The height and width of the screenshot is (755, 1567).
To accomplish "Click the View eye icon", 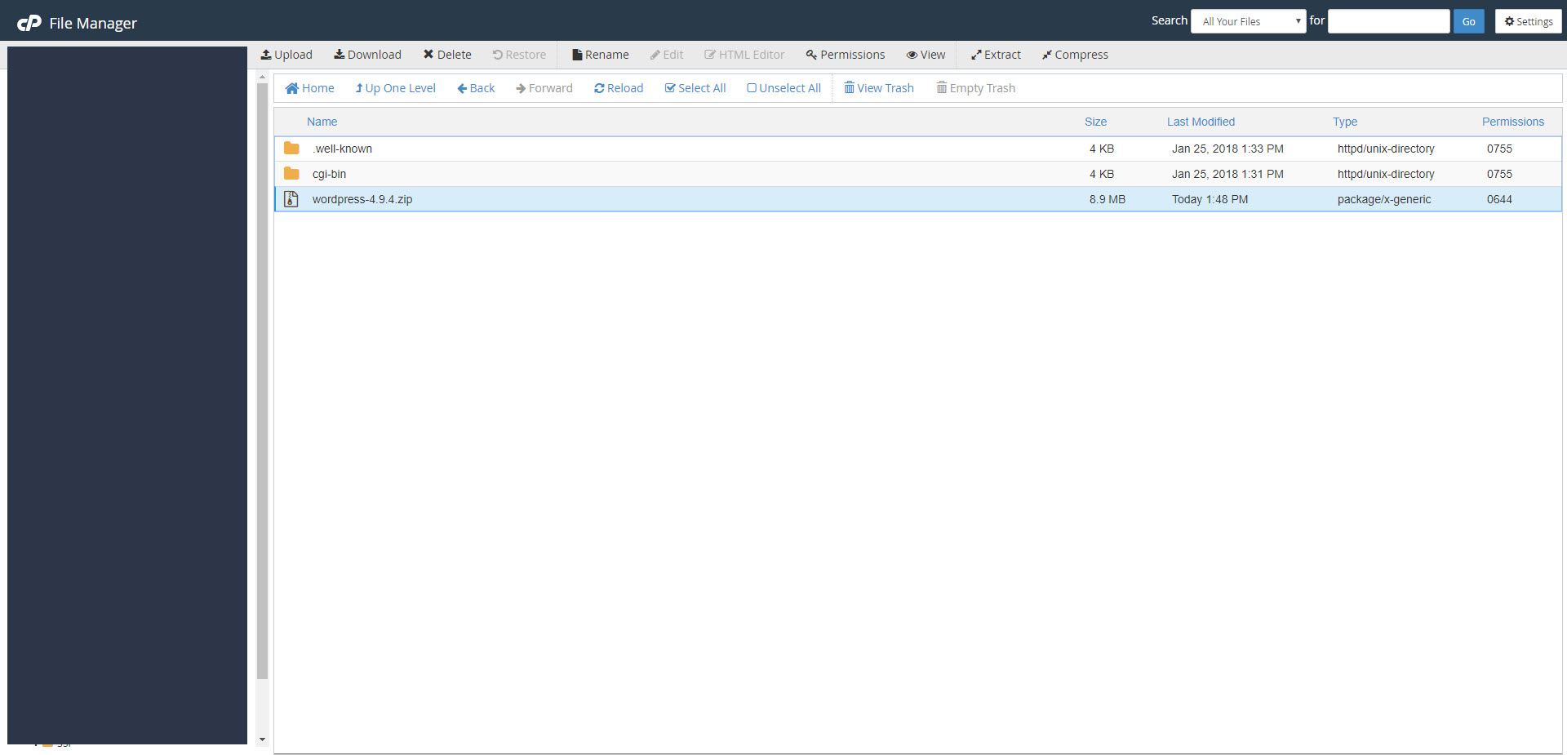I will [912, 55].
